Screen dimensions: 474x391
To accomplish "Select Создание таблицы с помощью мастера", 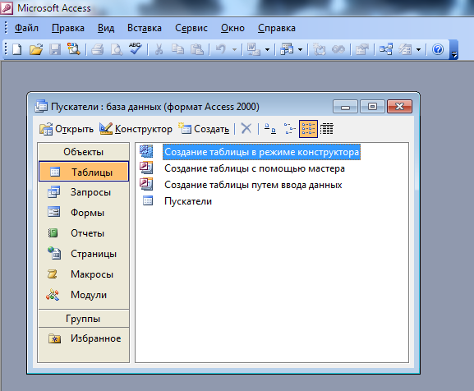I will pyautogui.click(x=255, y=168).
